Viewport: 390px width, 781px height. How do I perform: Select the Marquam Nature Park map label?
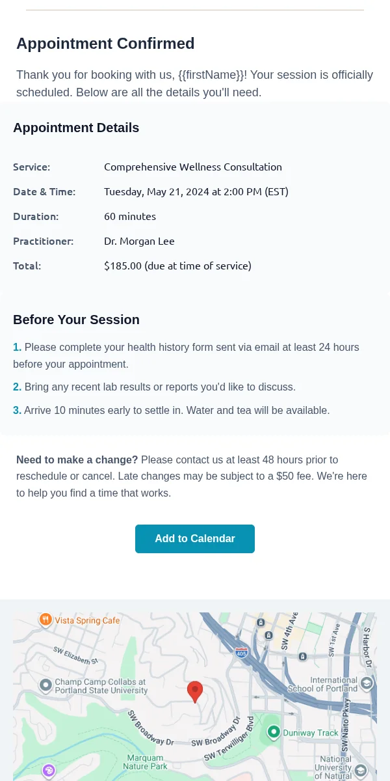pos(146,762)
